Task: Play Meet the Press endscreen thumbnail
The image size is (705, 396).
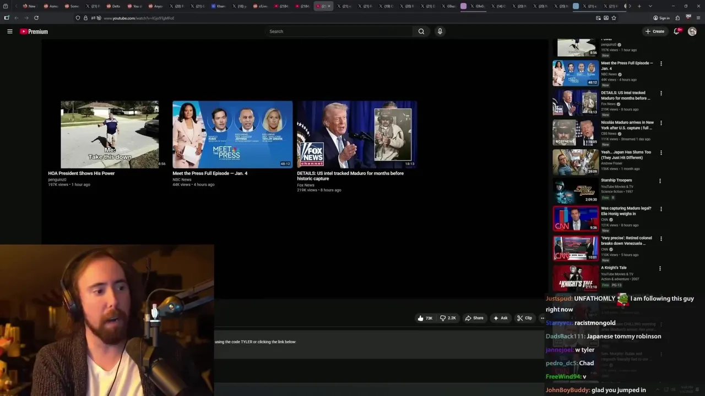Action: click(x=232, y=134)
